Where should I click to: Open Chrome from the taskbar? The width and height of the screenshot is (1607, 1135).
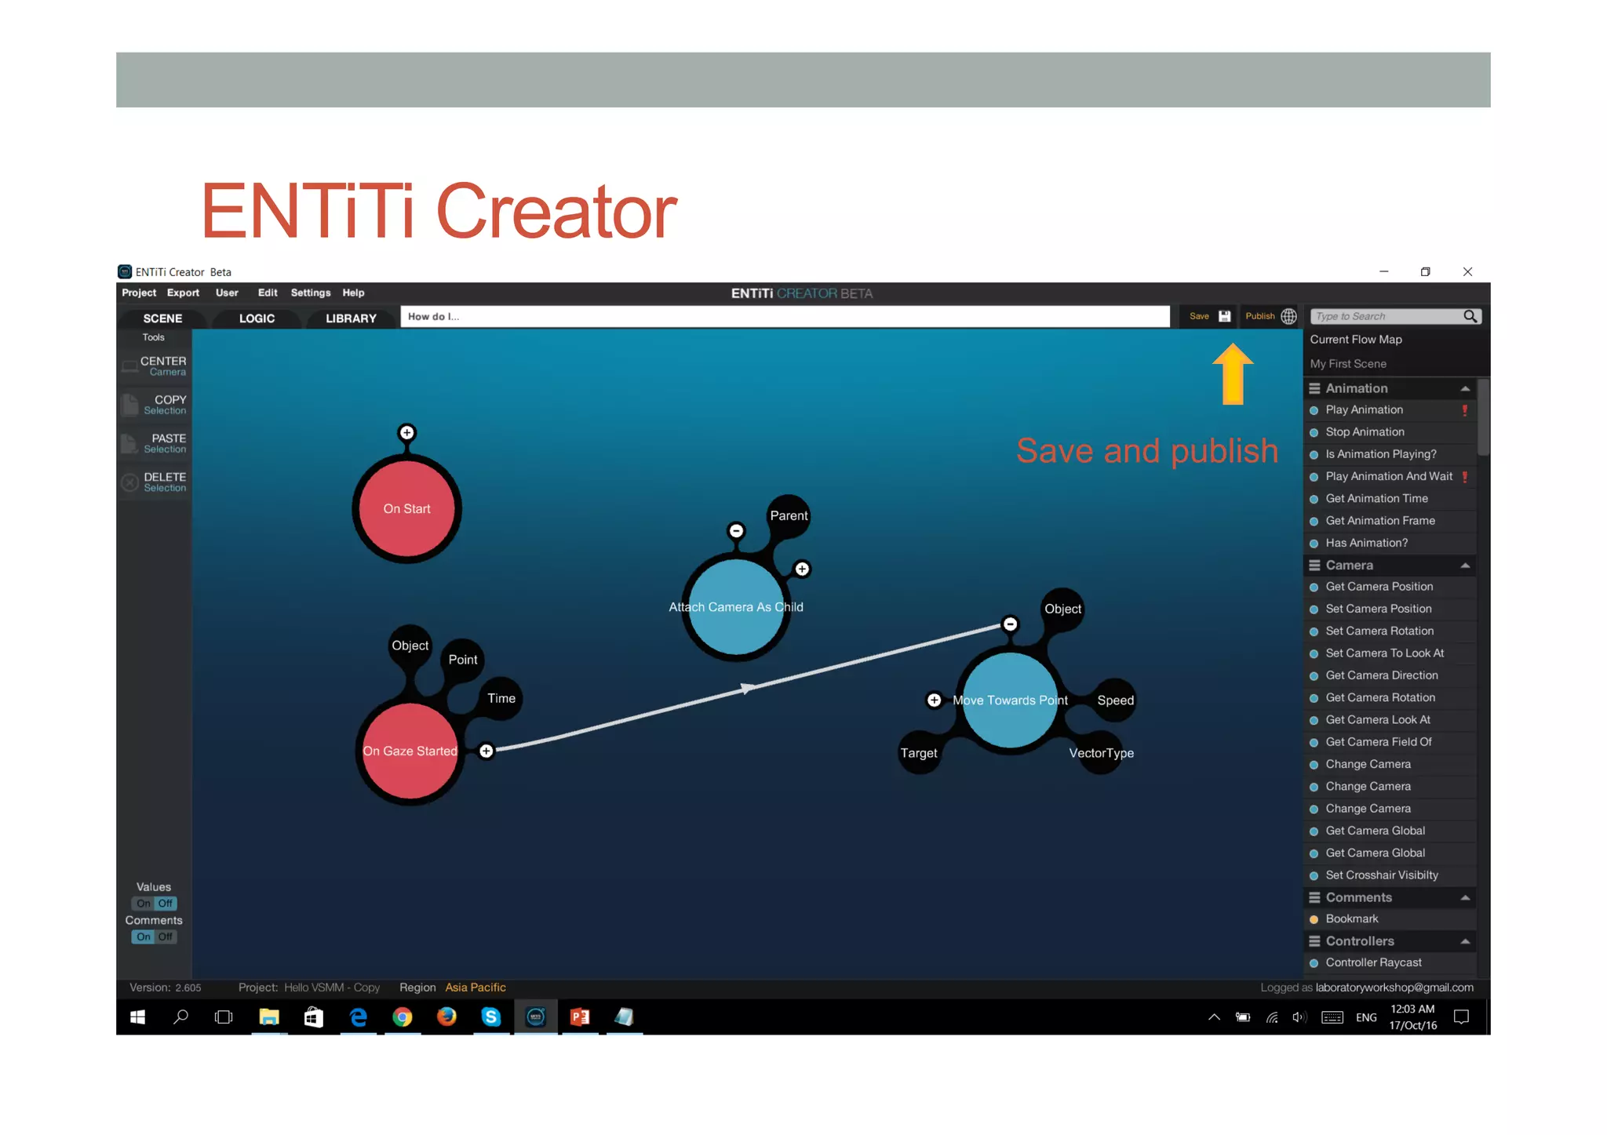(x=403, y=1017)
